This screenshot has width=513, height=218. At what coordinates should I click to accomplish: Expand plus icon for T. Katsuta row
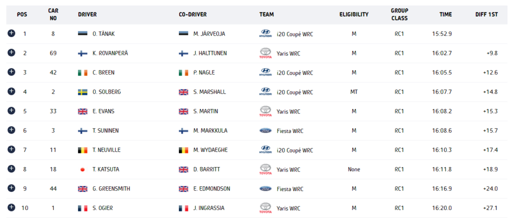pyautogui.click(x=11, y=168)
